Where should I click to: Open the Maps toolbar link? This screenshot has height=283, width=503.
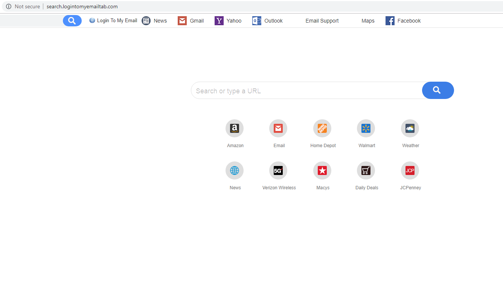(368, 21)
